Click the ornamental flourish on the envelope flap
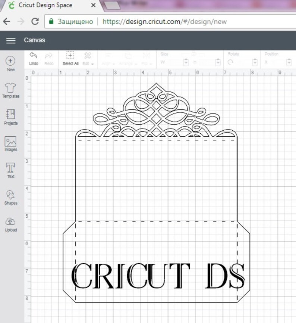Screen dimensions: 296x323 pyautogui.click(x=156, y=110)
